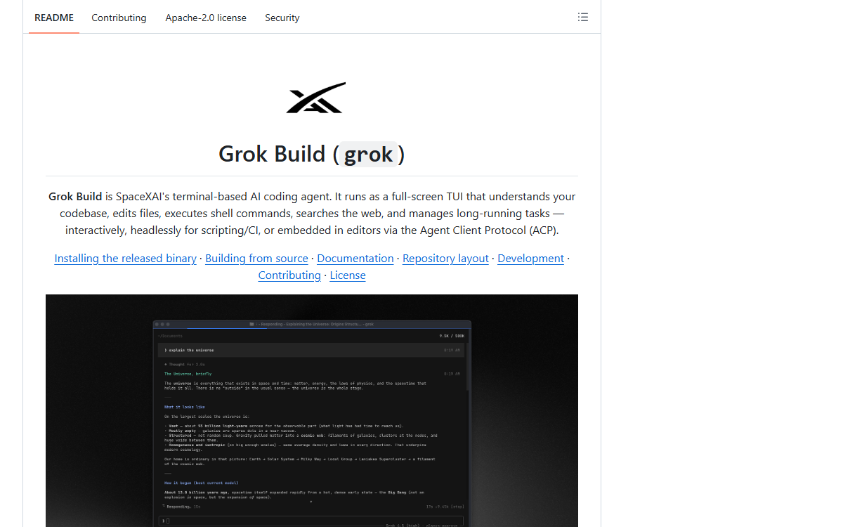843x527 pixels.
Task: Click the bold Grok Build text in description
Action: [x=75, y=197]
